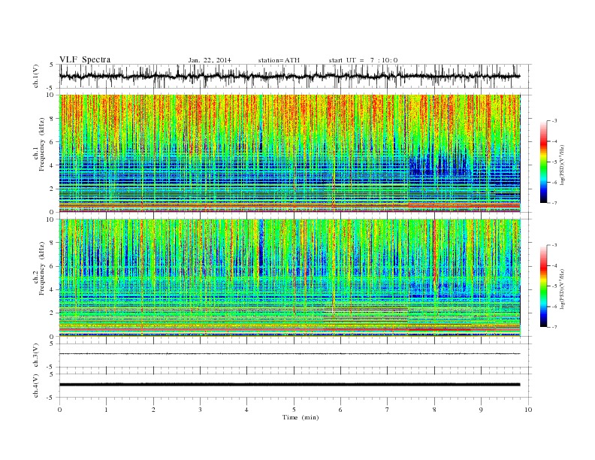The image size is (595, 460).
Task: Click the "8" tick on the time axis
Action: coord(434,410)
